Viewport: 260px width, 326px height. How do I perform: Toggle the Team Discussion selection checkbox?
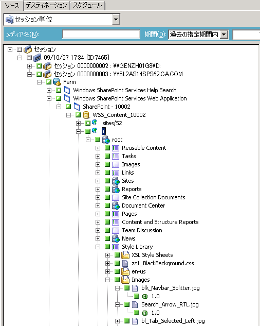tap(107, 230)
